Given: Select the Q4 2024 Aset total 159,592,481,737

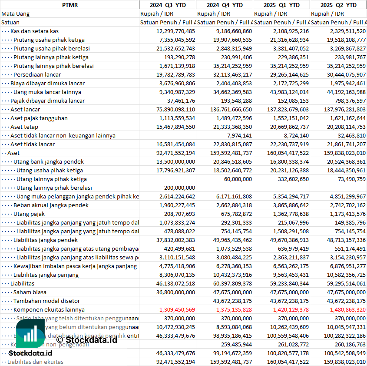Looking at the screenshot, I should tap(226, 153).
